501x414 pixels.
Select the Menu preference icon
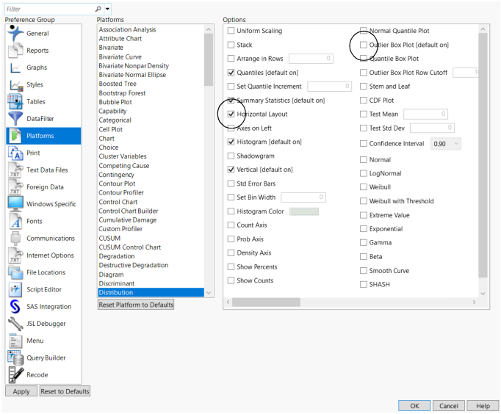point(15,341)
